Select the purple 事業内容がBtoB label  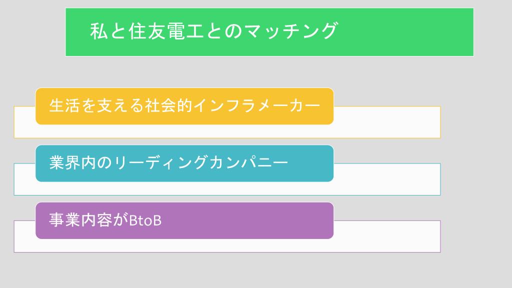coord(184,220)
